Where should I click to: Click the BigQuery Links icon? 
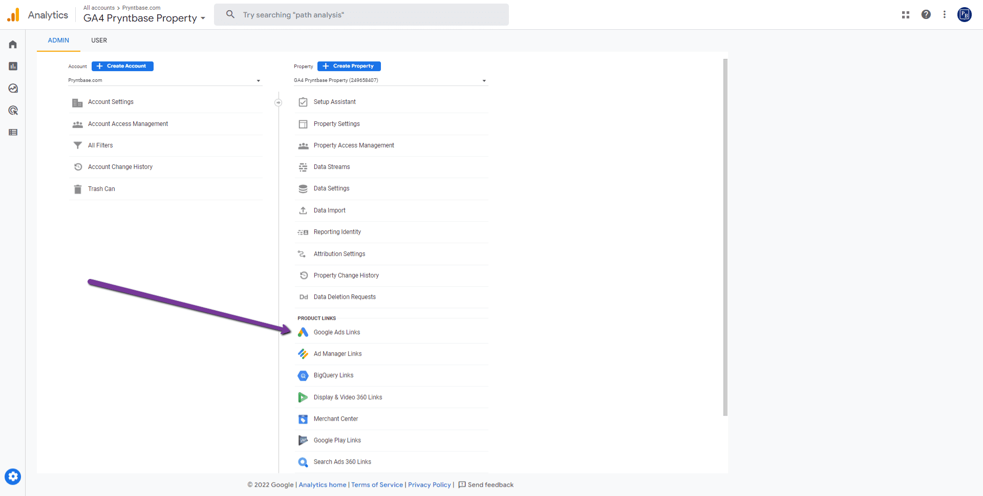(303, 376)
